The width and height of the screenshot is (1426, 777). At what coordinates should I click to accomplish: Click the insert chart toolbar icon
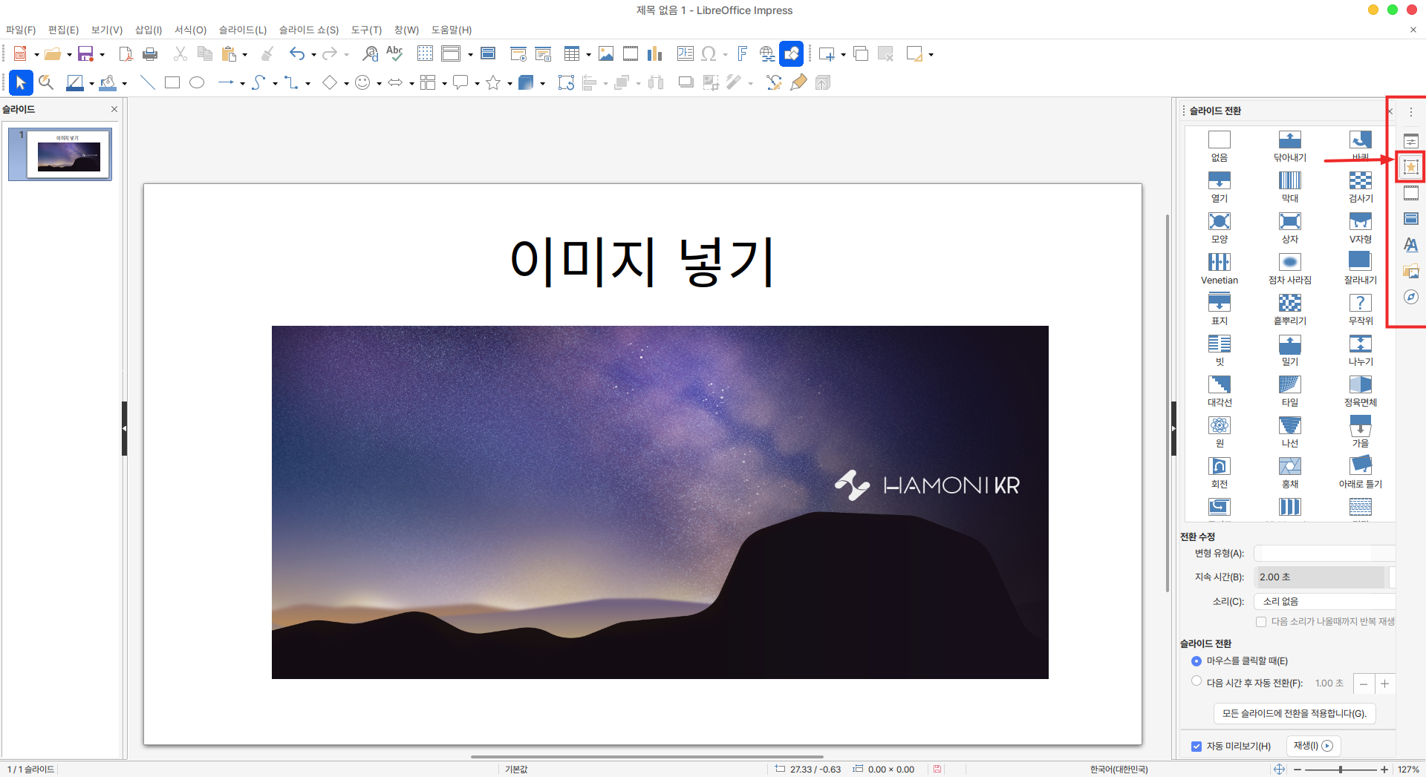click(x=654, y=53)
